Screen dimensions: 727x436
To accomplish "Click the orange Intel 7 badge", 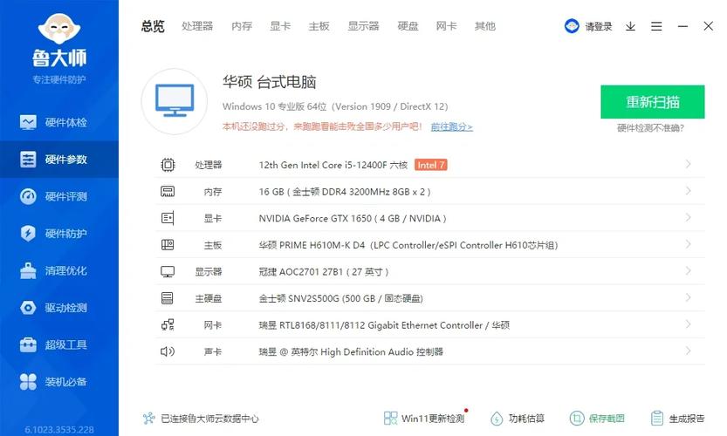I will coord(431,165).
